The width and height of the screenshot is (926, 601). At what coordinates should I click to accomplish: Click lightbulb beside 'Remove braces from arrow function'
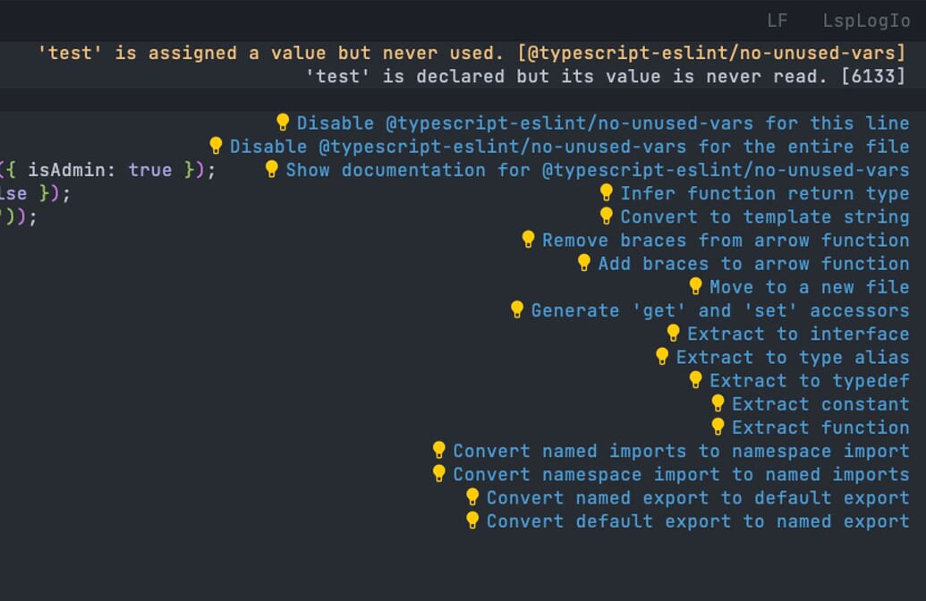pos(529,239)
